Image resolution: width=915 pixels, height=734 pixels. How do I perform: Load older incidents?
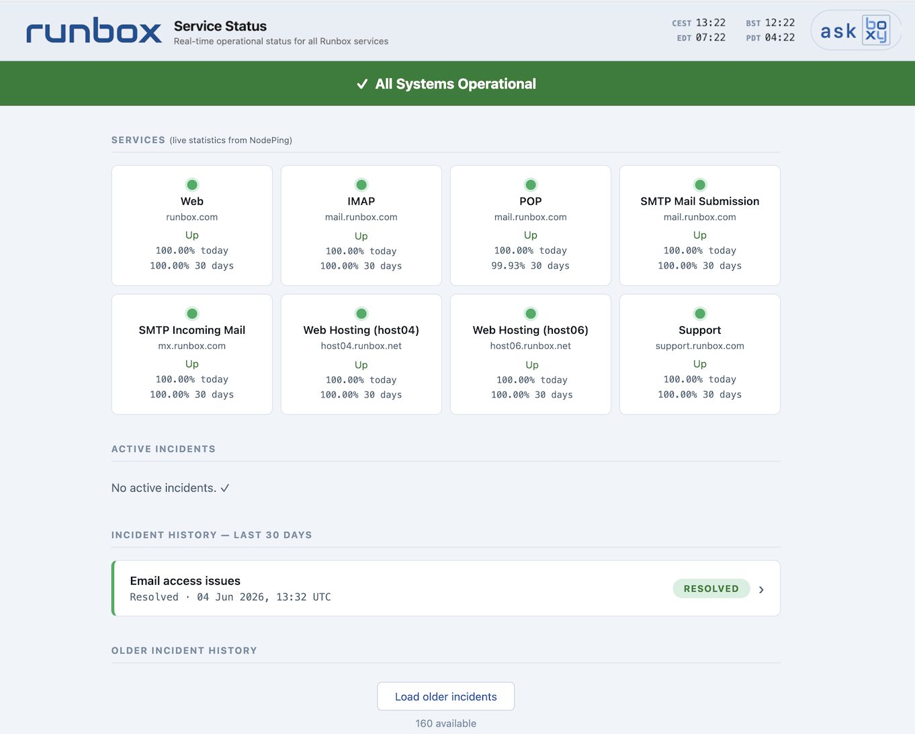coord(446,696)
